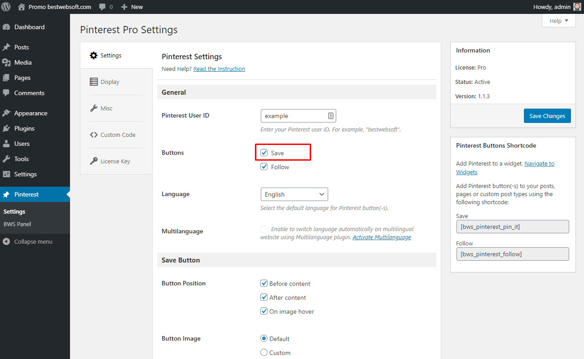Click the Posts pushpin icon
Screen dimensions: 584x359
6,47
